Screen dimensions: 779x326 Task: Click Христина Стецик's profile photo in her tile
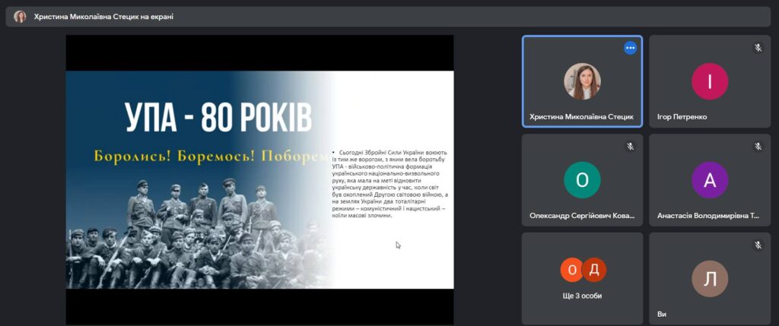tap(582, 81)
